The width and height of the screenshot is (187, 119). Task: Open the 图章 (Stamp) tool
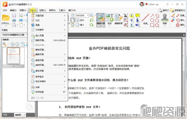165,20
